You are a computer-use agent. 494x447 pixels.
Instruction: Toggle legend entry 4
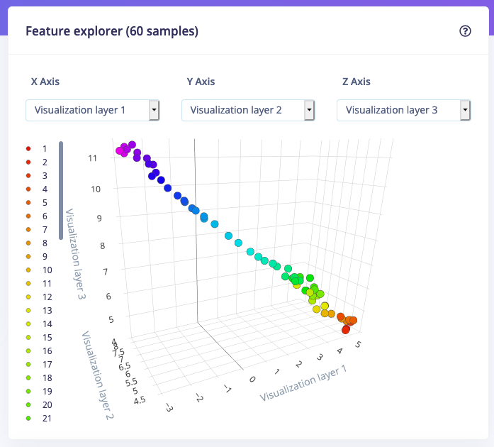click(38, 189)
